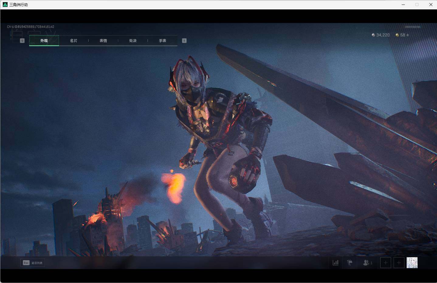Add gold currency with plus sign
The width and height of the screenshot is (437, 283).
click(408, 35)
